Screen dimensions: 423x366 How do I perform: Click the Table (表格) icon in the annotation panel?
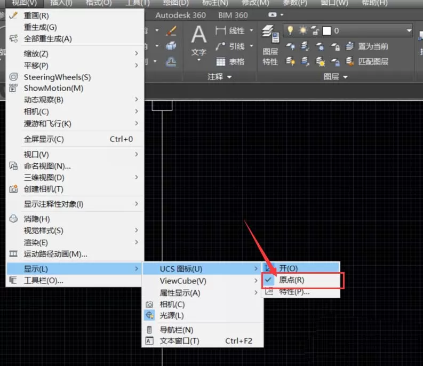pos(220,61)
